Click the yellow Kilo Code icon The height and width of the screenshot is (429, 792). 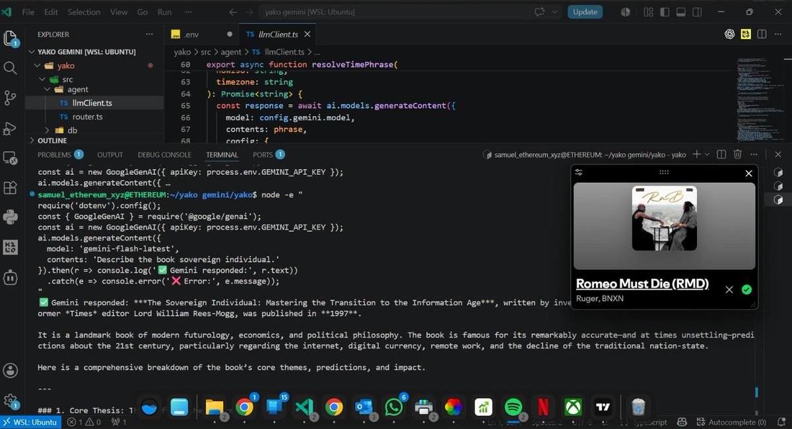click(x=746, y=34)
